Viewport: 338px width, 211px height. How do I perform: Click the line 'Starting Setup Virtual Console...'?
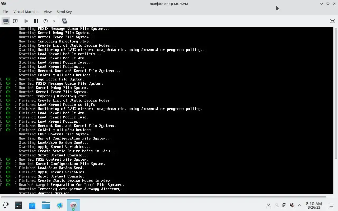pyautogui.click(x=54, y=155)
